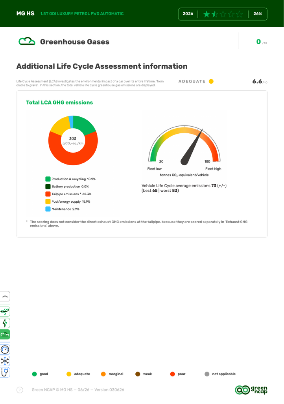
Task: Click the blue Maintenance swatch
Action: tap(48, 209)
